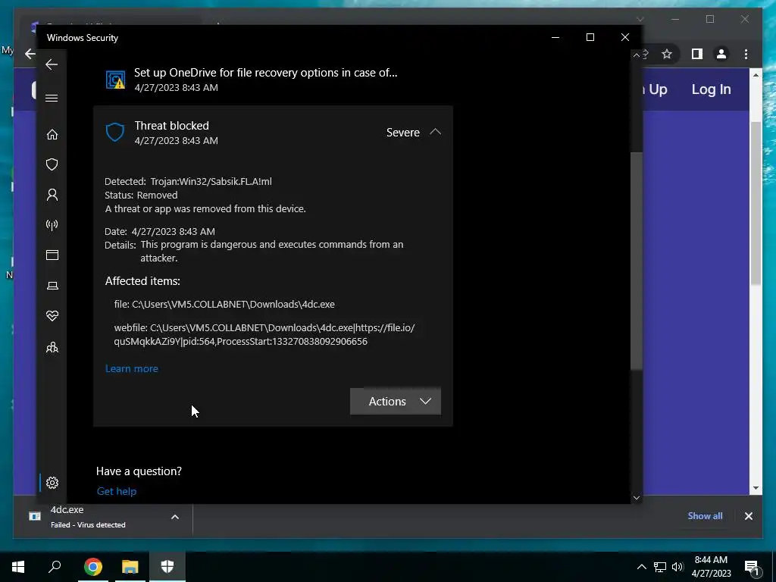This screenshot has height=582, width=776.
Task: Click the Get help link
Action: (x=116, y=491)
